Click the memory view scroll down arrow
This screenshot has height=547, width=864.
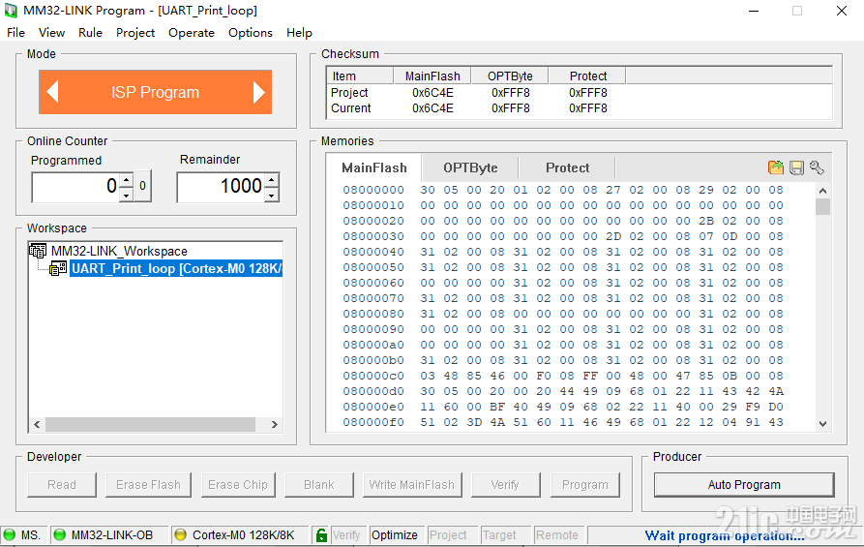coord(822,423)
